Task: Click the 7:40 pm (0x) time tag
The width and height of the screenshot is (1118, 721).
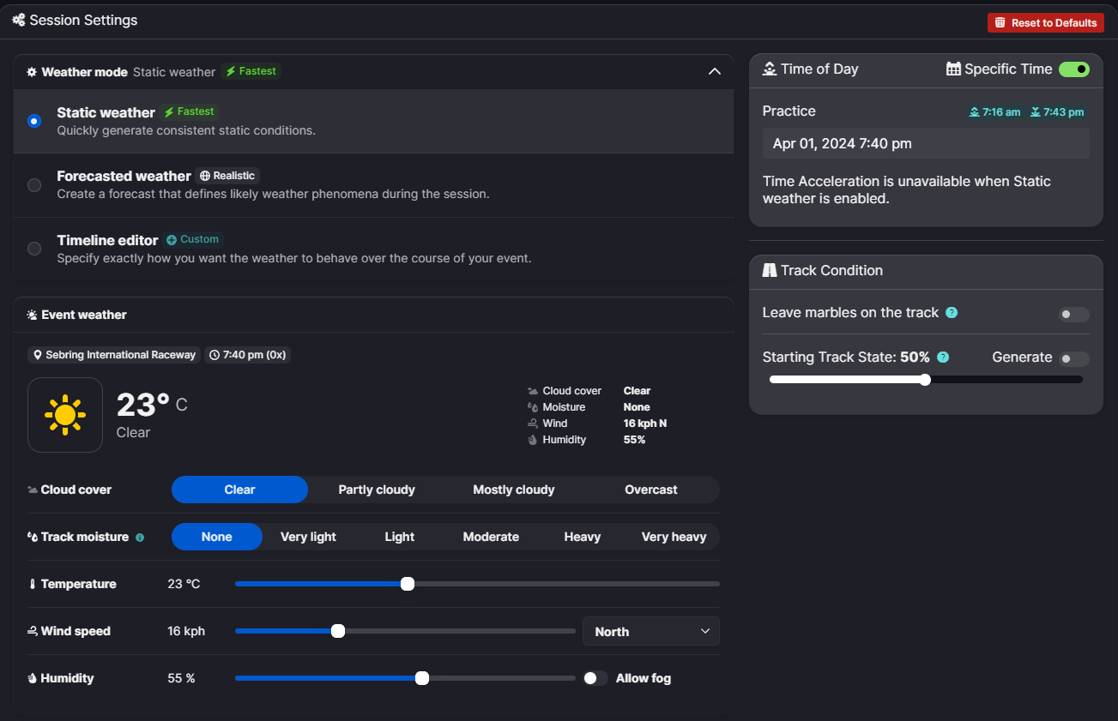Action: point(248,355)
